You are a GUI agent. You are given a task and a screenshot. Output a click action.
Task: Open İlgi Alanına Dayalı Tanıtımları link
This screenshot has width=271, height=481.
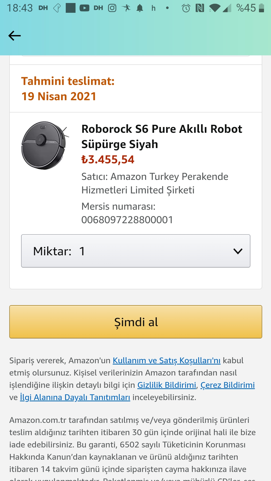tap(75, 397)
